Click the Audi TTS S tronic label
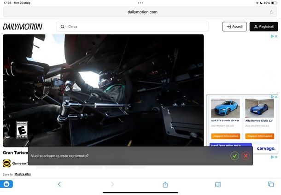Image resolution: width=281 pixels, height=195 pixels. [225, 121]
